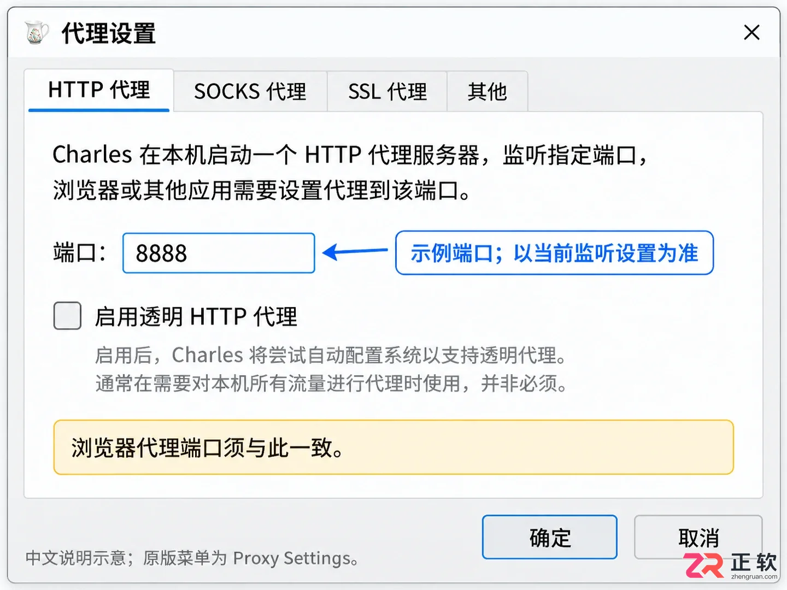Click the blue 示例端口 callout box
This screenshot has height=590, width=787.
pos(554,253)
